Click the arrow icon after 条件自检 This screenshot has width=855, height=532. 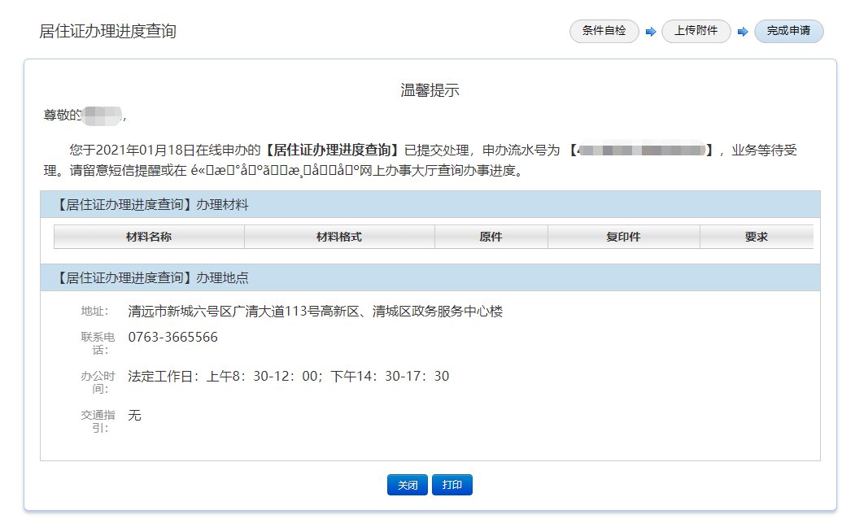[x=651, y=33]
